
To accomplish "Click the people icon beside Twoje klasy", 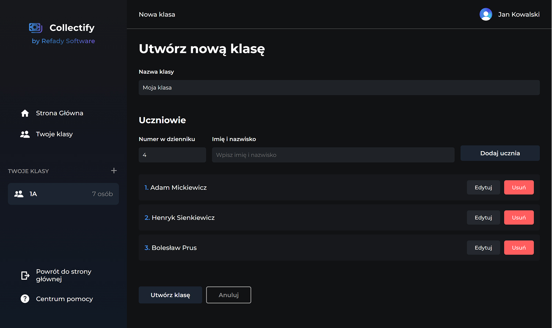I will (x=25, y=134).
